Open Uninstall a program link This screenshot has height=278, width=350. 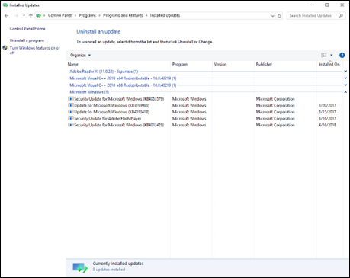tap(27, 40)
